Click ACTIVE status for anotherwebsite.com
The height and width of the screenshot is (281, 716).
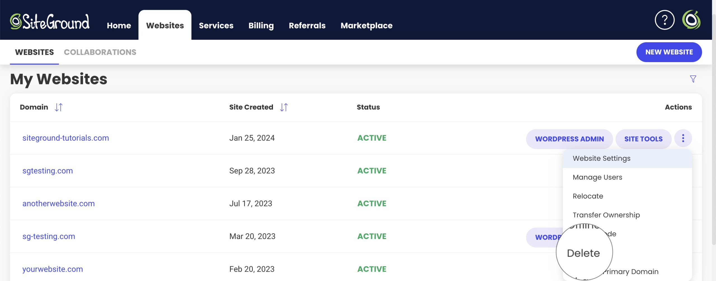tap(372, 203)
